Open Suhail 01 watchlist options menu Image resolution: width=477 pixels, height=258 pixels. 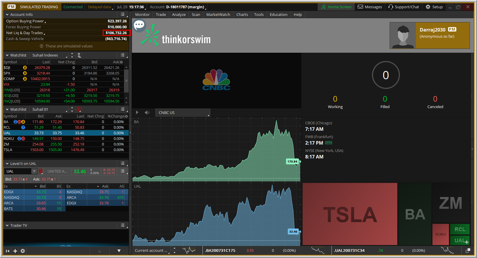[x=123, y=109]
